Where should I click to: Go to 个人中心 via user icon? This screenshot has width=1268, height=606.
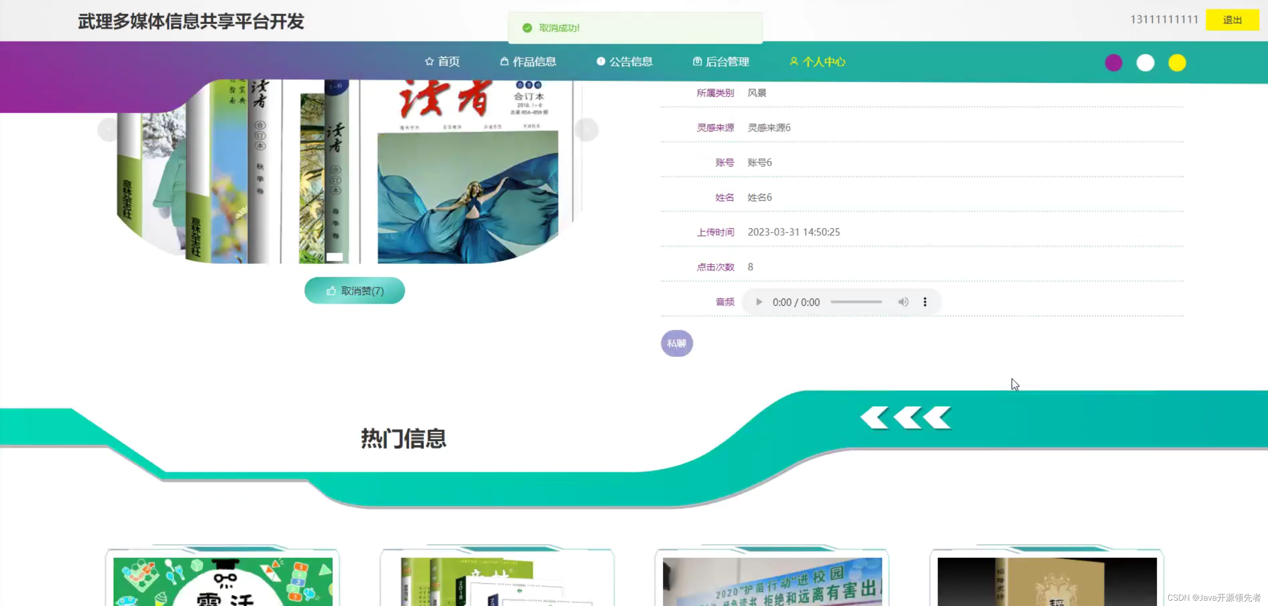tap(793, 61)
